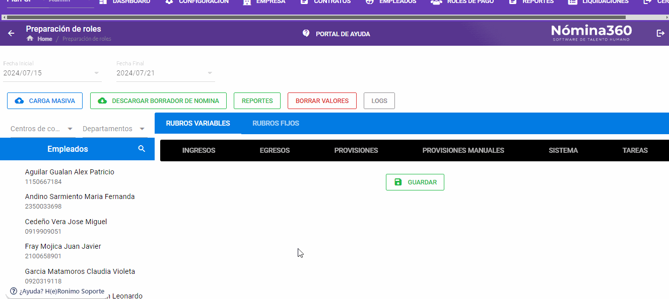Expand the Departamentos dropdown

[x=114, y=129]
